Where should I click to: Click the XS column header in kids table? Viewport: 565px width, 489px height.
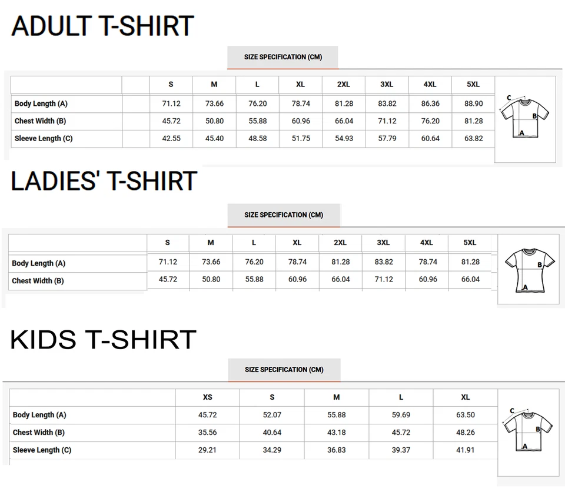point(207,398)
